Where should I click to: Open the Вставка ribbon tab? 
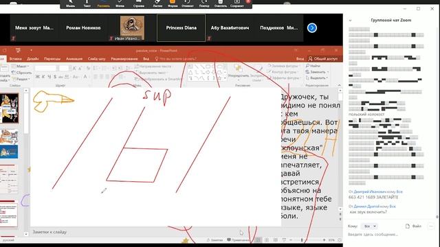pyautogui.click(x=15, y=59)
